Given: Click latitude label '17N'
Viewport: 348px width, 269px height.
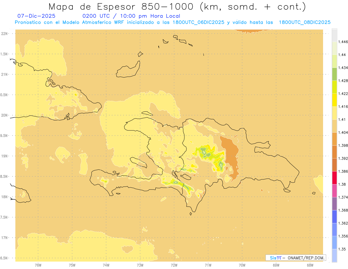Looking at the screenshot, I should point(5,238).
